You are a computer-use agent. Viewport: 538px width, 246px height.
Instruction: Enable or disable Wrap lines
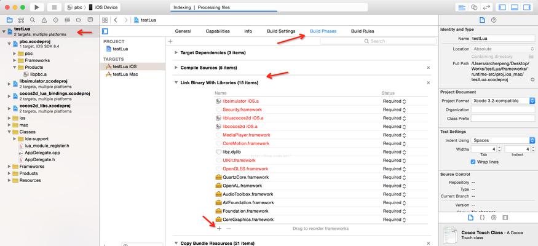(x=473, y=162)
